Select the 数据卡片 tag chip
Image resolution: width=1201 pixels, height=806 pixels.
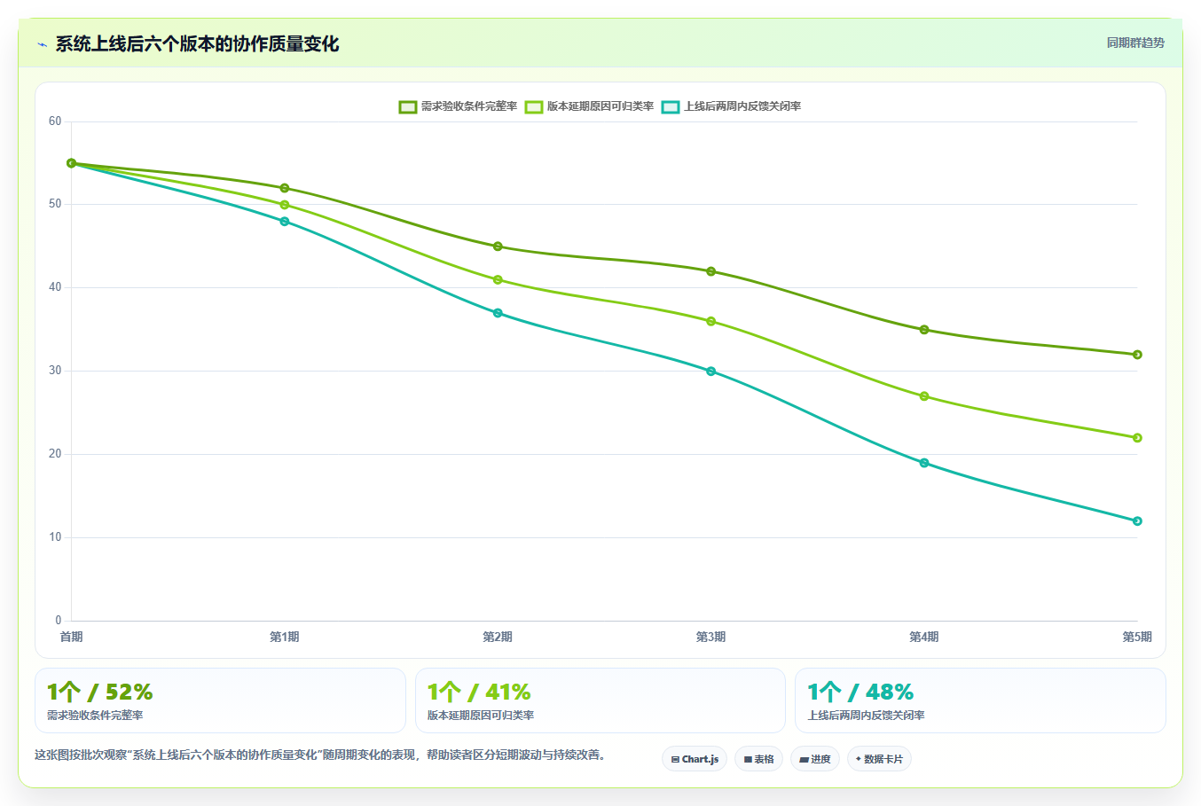pyautogui.click(x=879, y=759)
